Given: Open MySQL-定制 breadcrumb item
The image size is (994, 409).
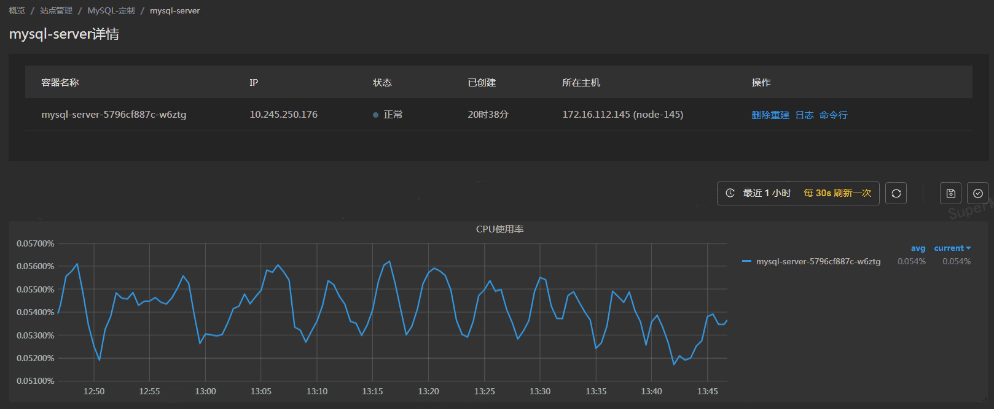Looking at the screenshot, I should click(x=111, y=11).
